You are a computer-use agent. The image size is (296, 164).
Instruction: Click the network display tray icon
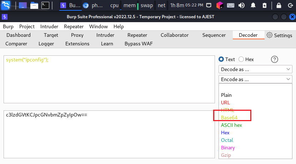(209, 5)
